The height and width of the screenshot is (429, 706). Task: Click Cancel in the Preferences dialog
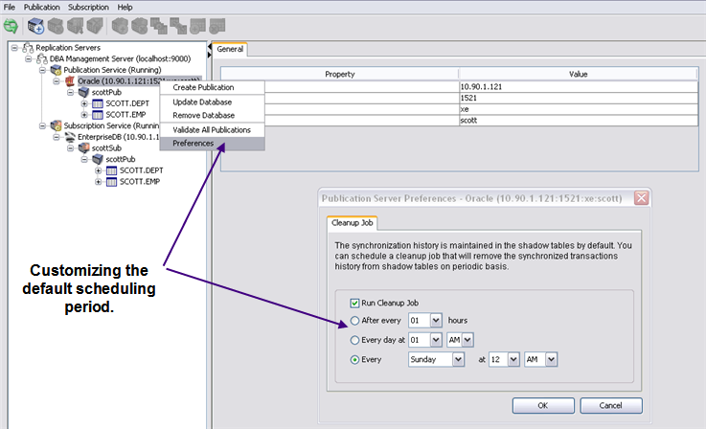point(610,406)
